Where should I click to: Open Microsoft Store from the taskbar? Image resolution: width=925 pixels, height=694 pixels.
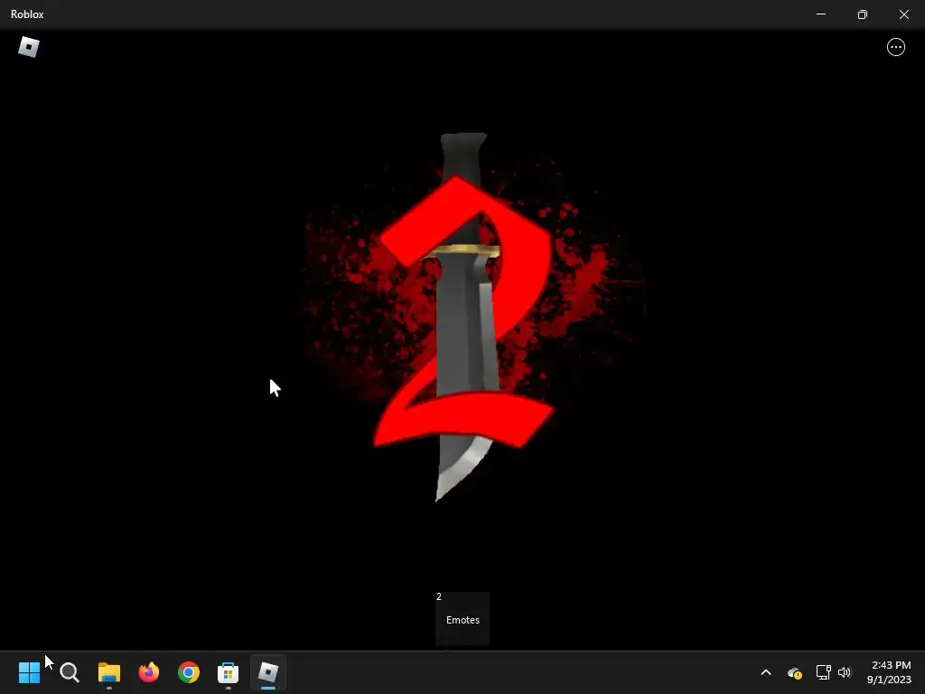pyautogui.click(x=229, y=672)
